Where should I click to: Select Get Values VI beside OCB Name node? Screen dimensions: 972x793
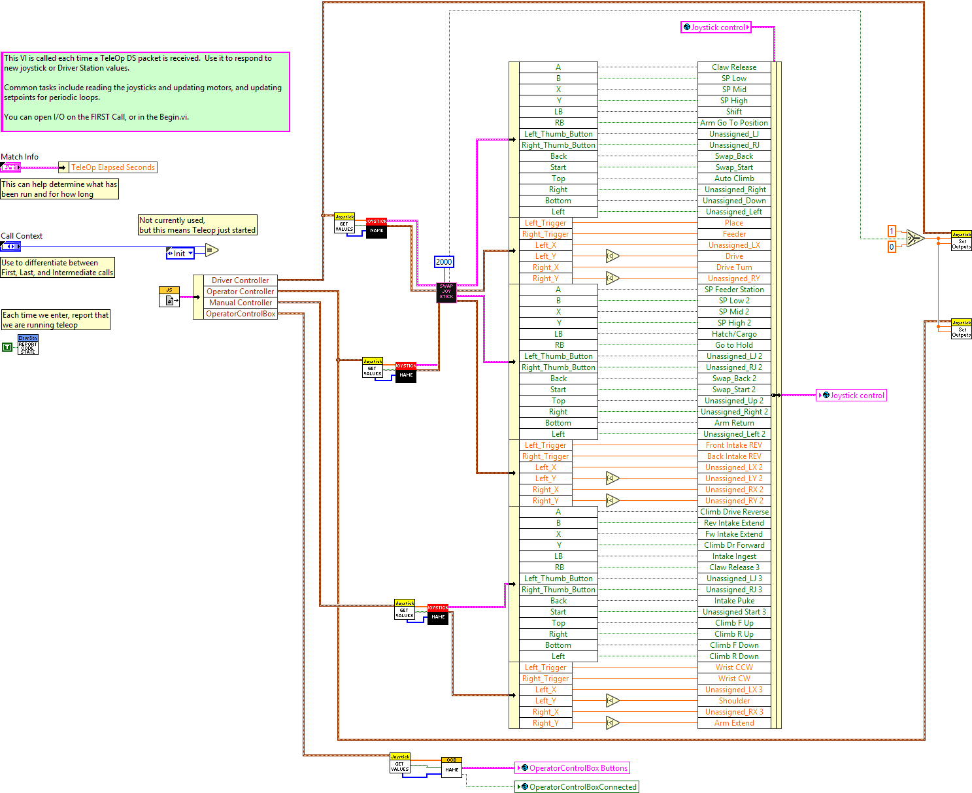399,764
